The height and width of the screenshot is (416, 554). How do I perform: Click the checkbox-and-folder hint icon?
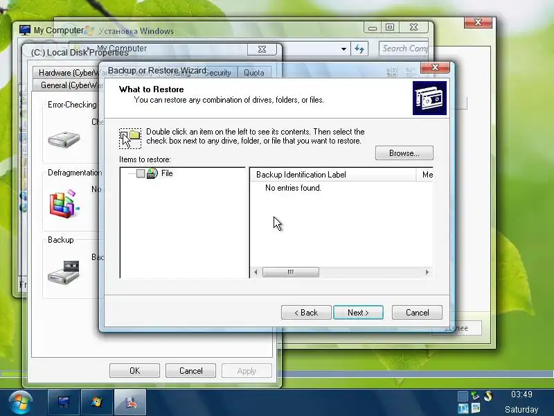point(130,138)
